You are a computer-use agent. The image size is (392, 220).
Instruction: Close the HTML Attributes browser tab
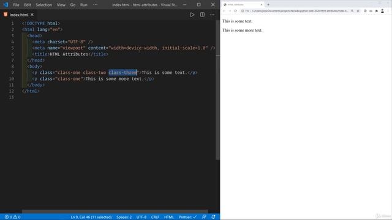click(262, 4)
